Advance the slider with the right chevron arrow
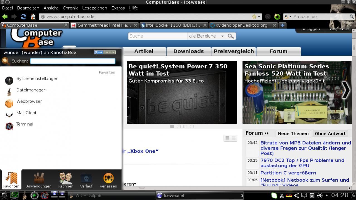The image size is (356, 200). (346, 90)
